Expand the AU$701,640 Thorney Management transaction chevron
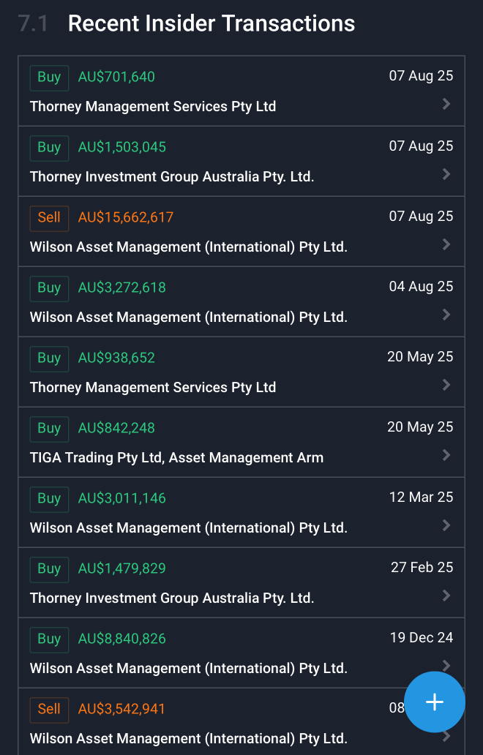 tap(446, 104)
